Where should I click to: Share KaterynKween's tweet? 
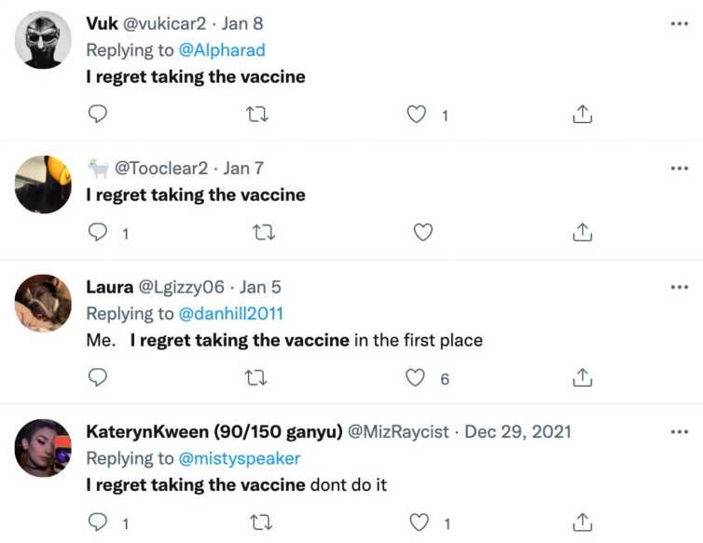point(582,523)
